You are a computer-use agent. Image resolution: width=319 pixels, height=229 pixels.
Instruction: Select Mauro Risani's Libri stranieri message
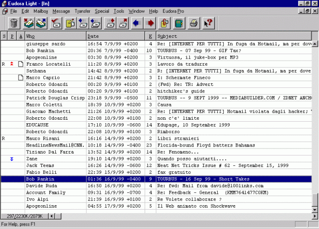click(x=156, y=139)
